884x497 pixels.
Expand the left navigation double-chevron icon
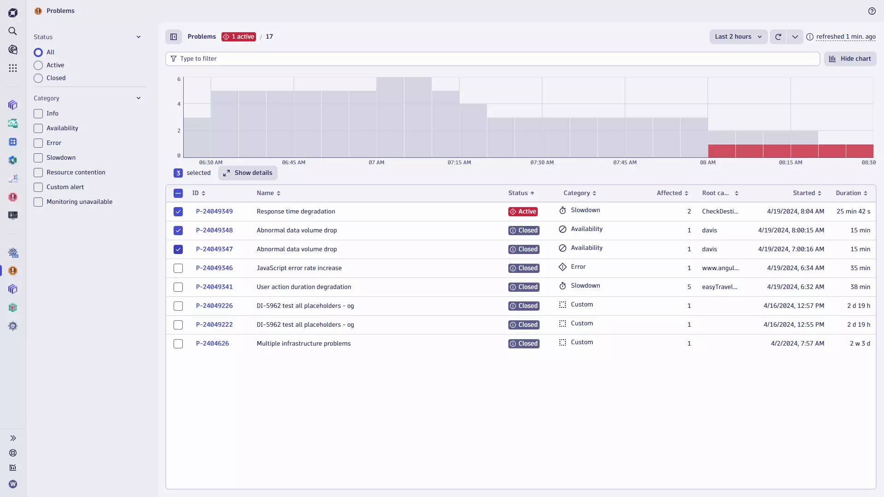[x=13, y=438]
